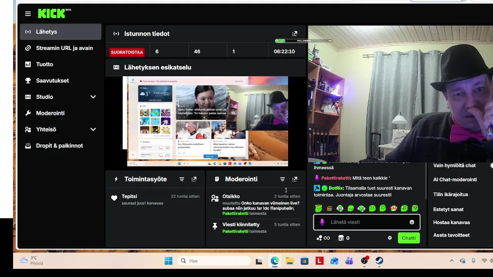The height and width of the screenshot is (277, 493).
Task: Open Estetyt sanat setting
Action: 448,210
